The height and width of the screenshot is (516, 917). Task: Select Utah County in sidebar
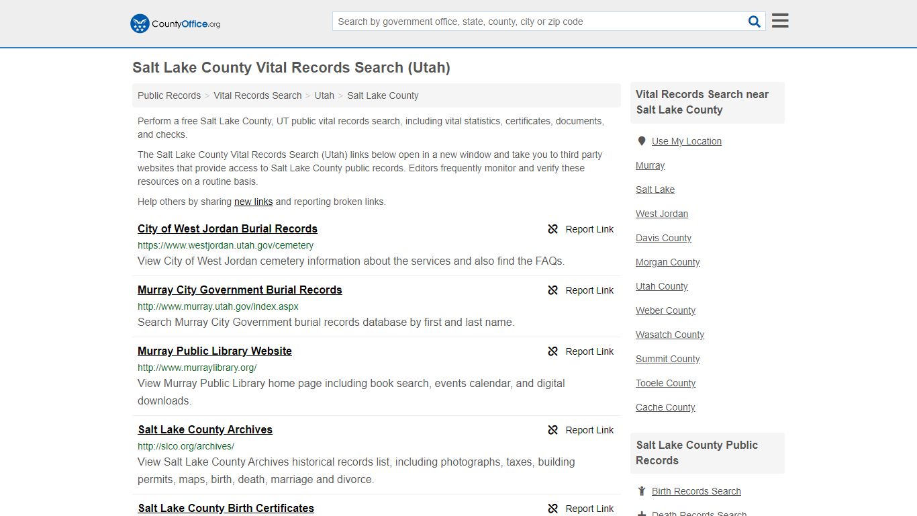click(x=662, y=286)
